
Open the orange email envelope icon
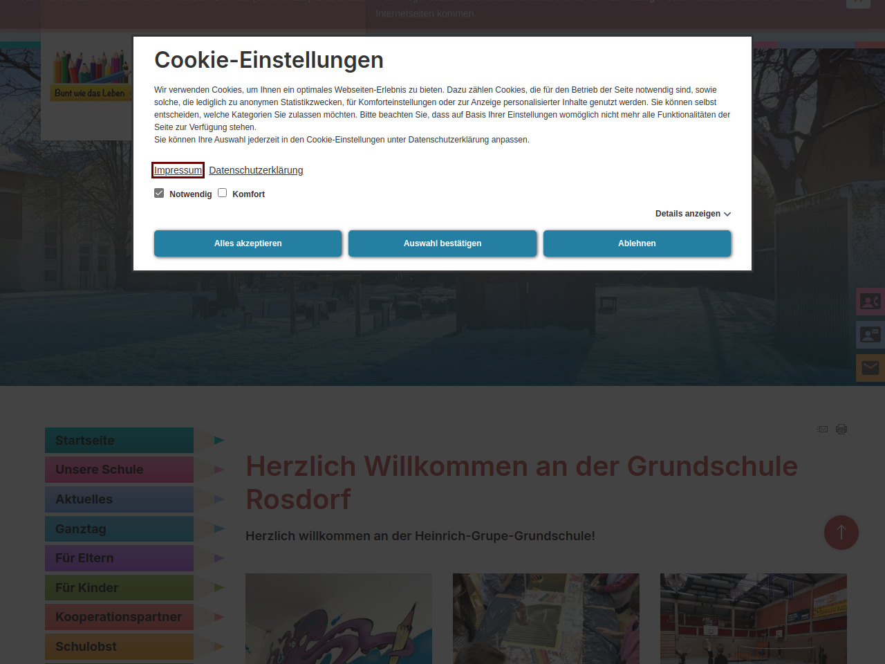pos(870,368)
